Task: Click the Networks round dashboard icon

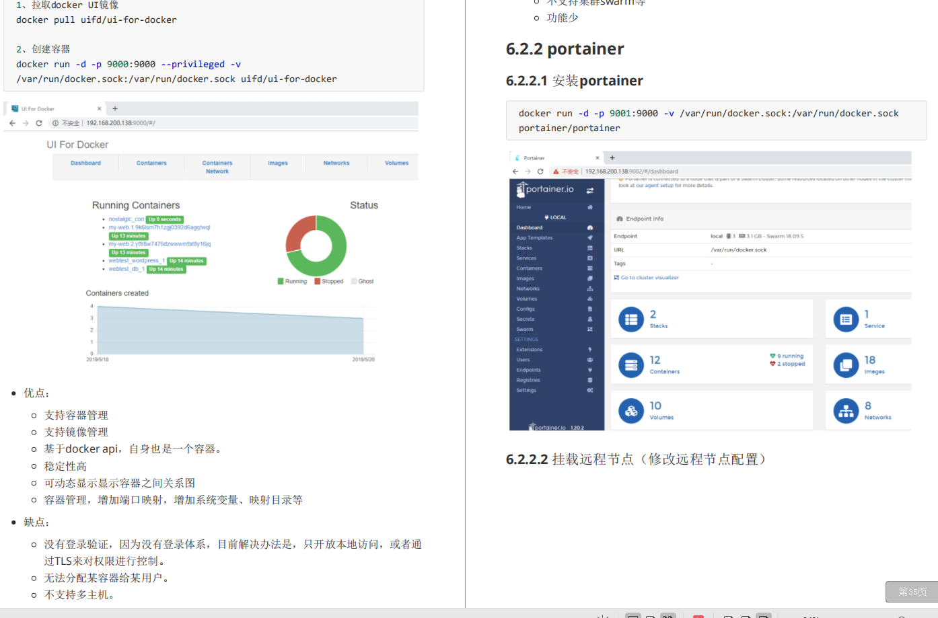Action: pos(846,411)
